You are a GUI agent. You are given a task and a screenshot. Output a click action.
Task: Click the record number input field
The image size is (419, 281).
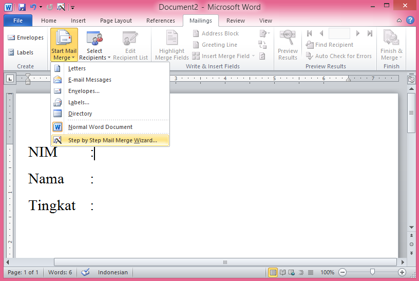(339, 33)
